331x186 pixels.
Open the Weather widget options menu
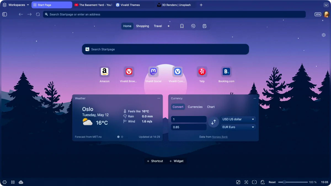click(x=159, y=98)
